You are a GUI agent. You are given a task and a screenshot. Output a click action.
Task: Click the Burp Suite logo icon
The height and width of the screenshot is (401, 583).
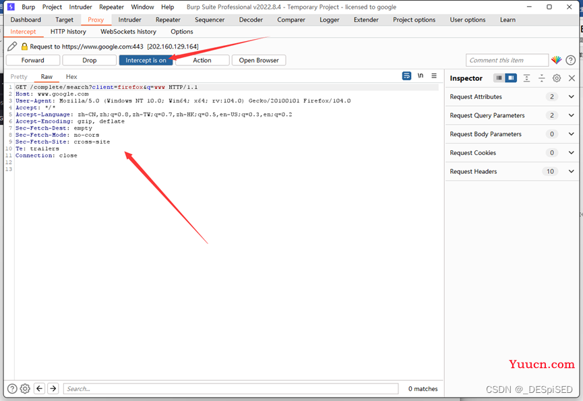pyautogui.click(x=11, y=7)
